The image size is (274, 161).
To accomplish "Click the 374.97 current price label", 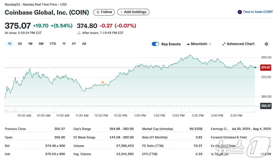I will pyautogui.click(x=266, y=67).
